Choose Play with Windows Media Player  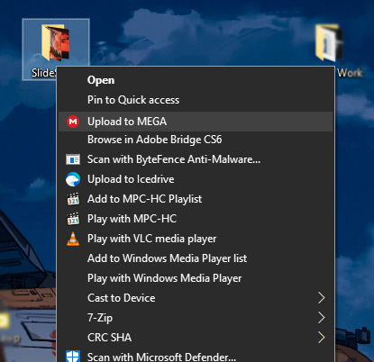pyautogui.click(x=196, y=278)
